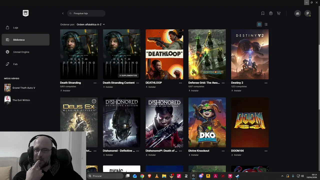
Task: Install Death Stranding Content
Action: 108,87
